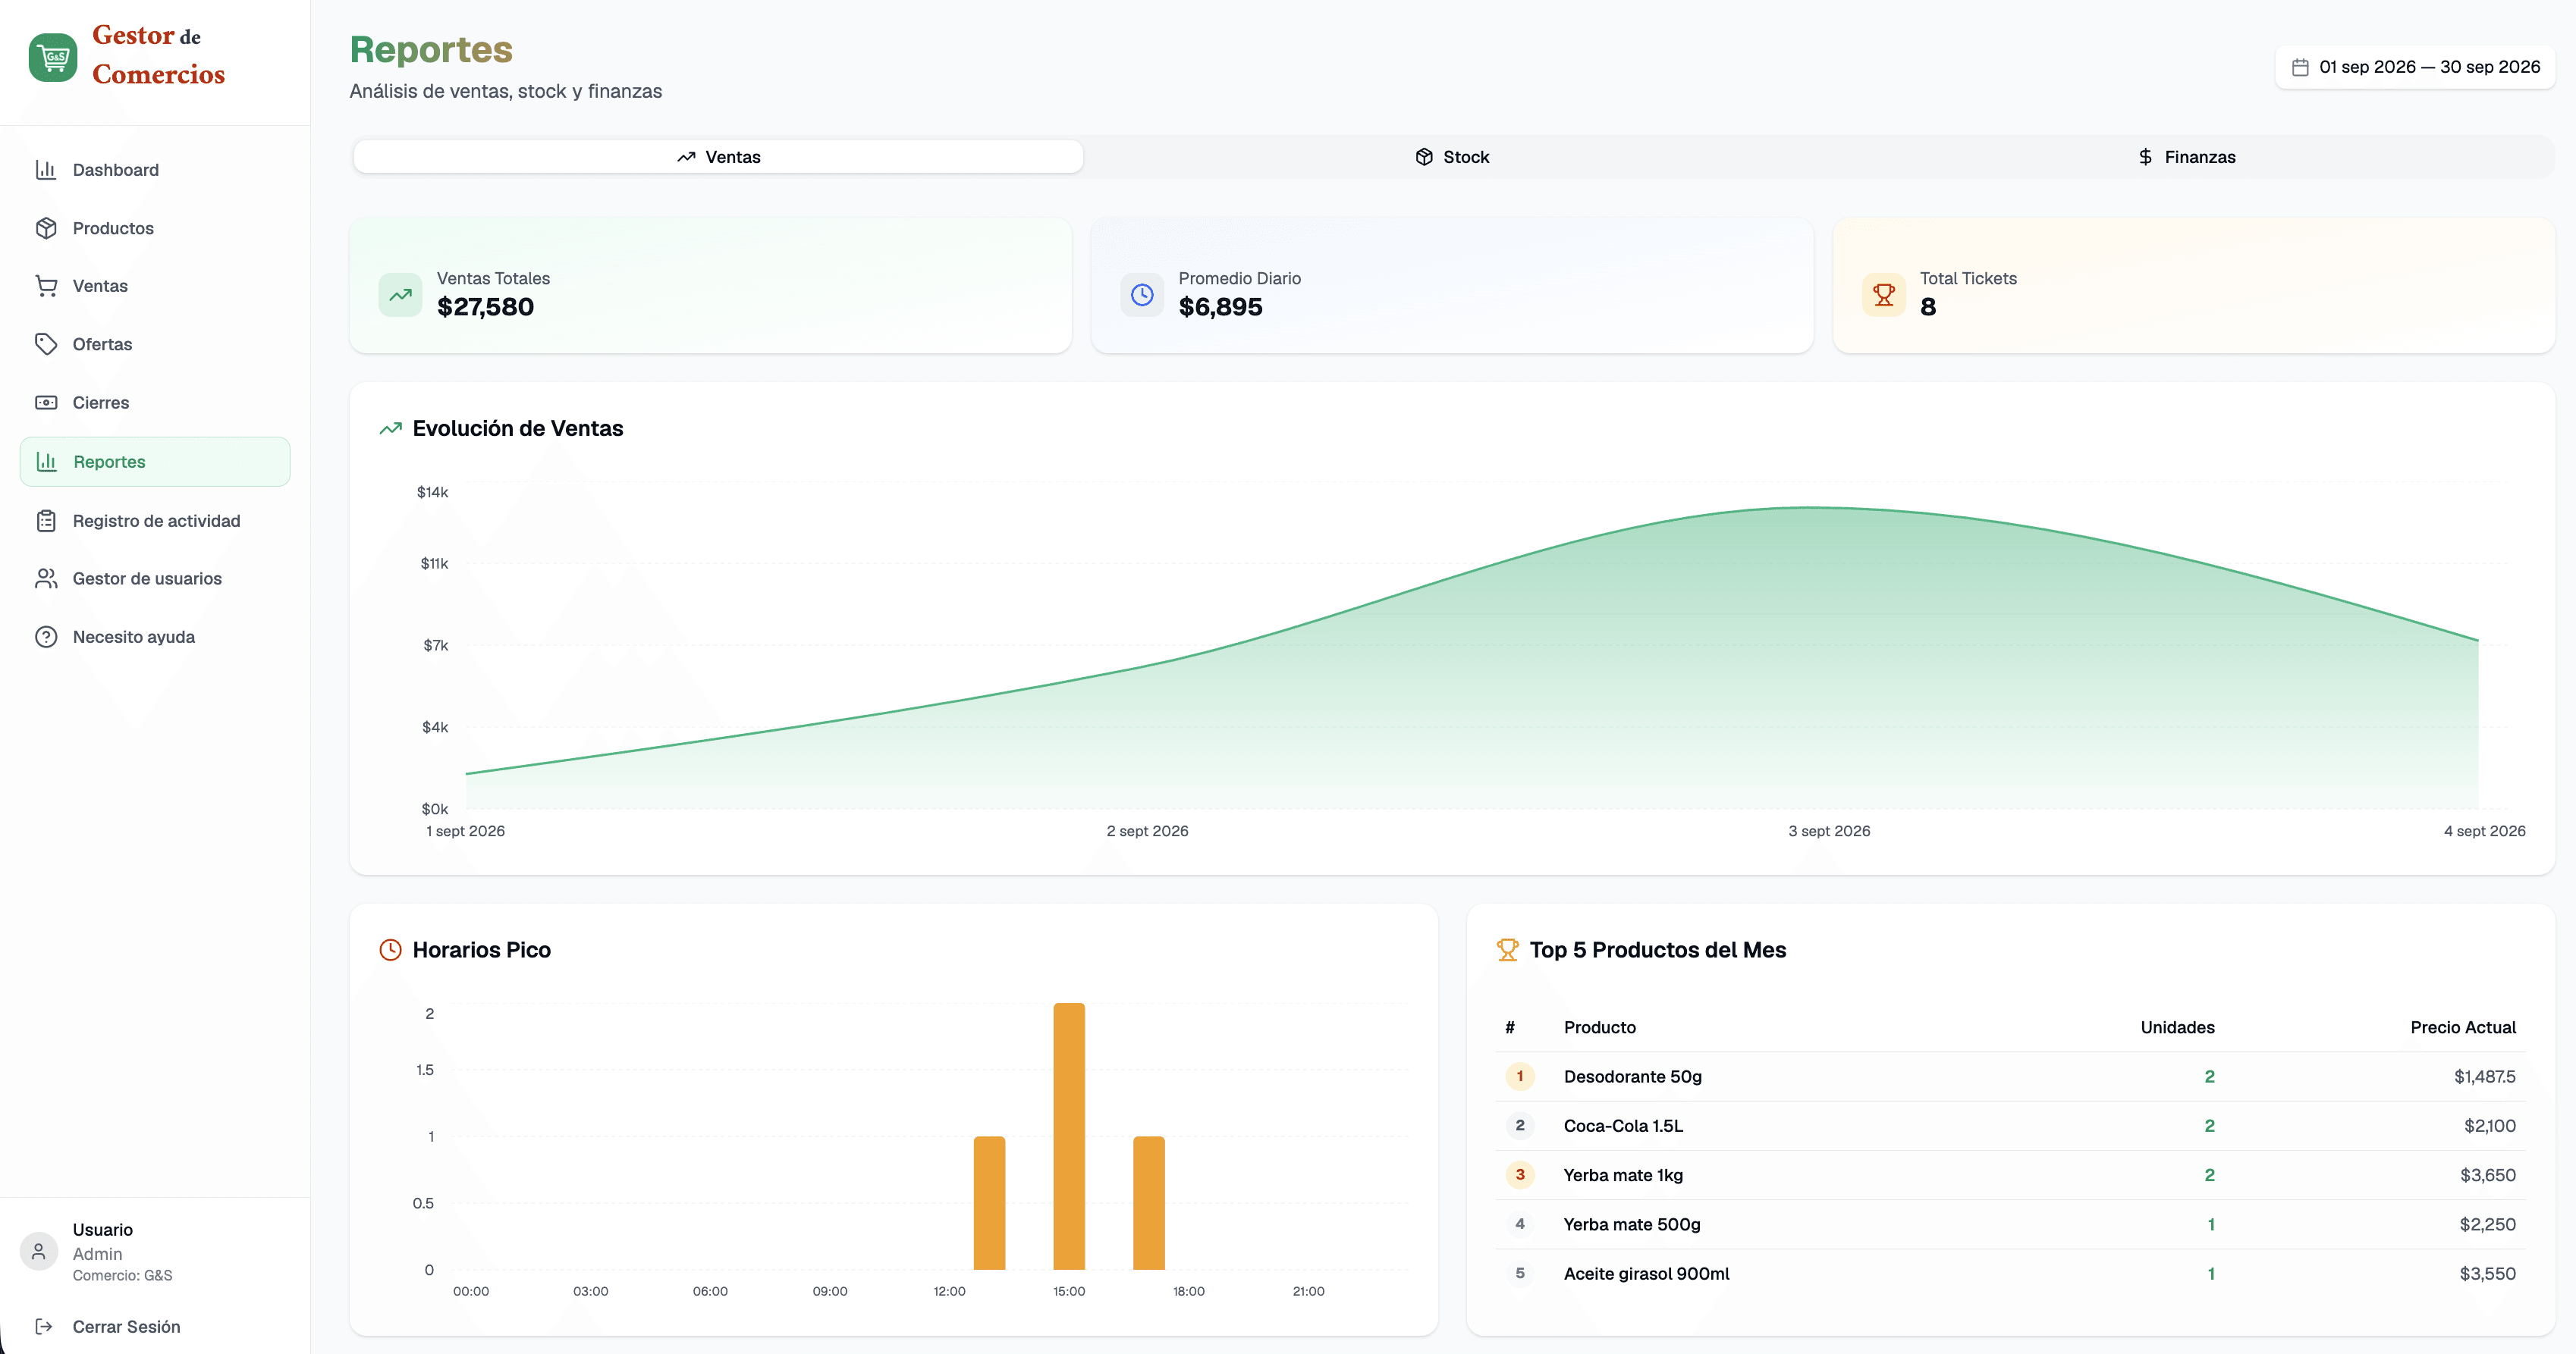The image size is (2576, 1354).
Task: Click the calendar icon in date range
Action: point(2300,67)
